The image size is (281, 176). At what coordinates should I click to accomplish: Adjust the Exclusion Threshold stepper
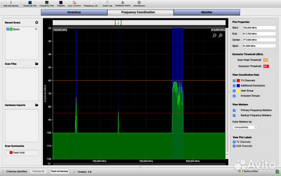(271, 66)
